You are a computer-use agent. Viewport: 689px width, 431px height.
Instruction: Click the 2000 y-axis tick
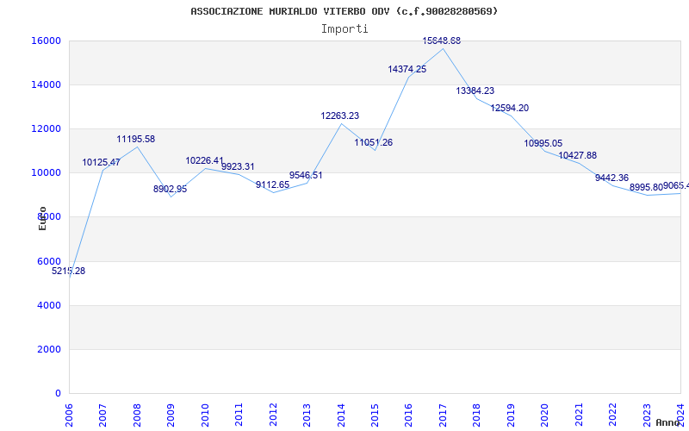tap(48, 349)
